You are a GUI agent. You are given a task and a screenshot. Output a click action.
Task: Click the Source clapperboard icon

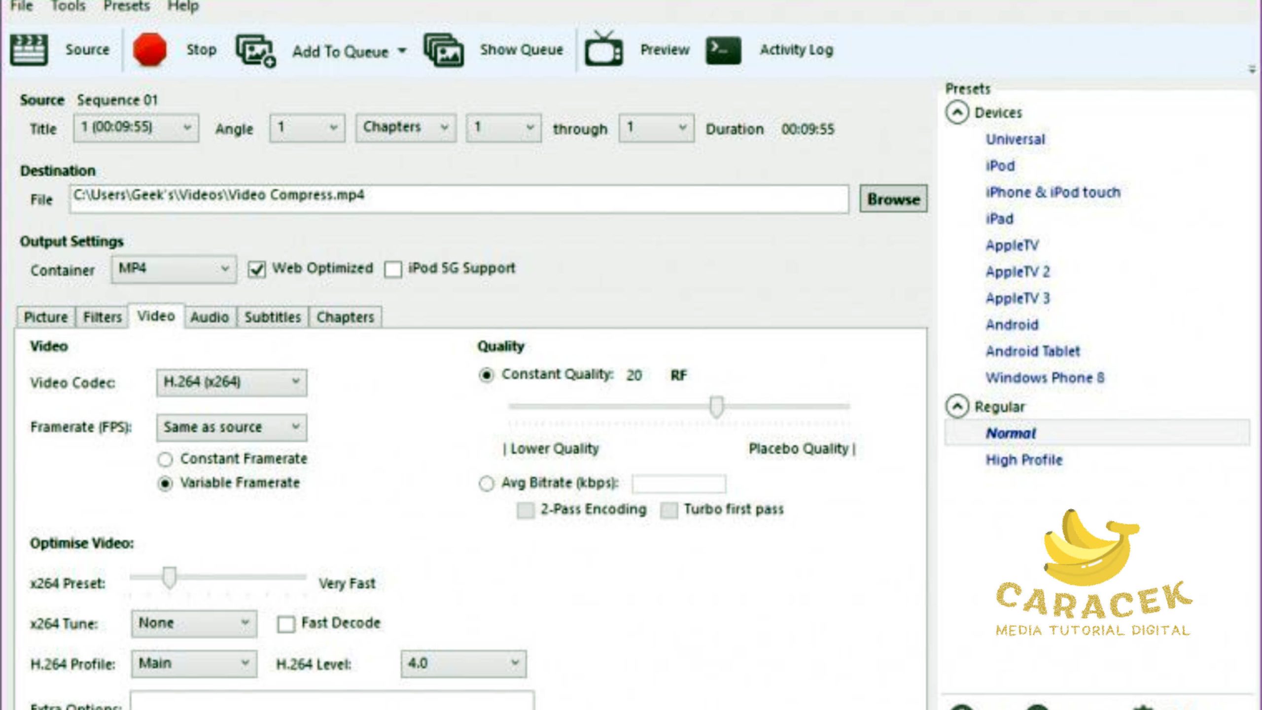(29, 50)
